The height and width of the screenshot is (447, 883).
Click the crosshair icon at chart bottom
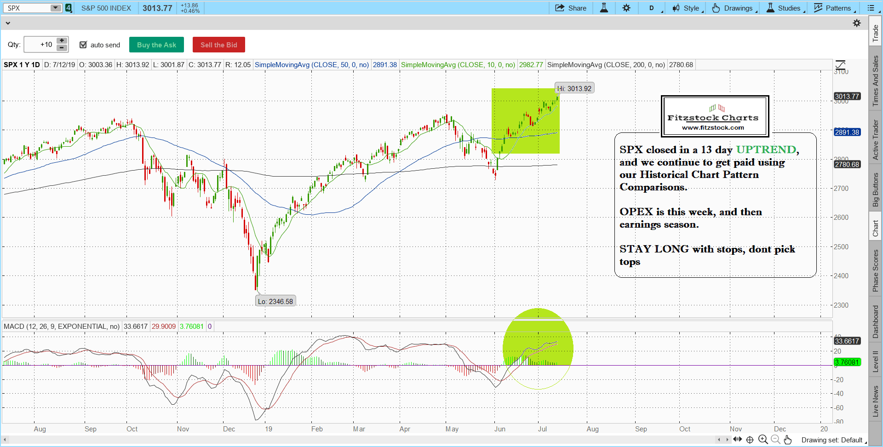click(750, 440)
